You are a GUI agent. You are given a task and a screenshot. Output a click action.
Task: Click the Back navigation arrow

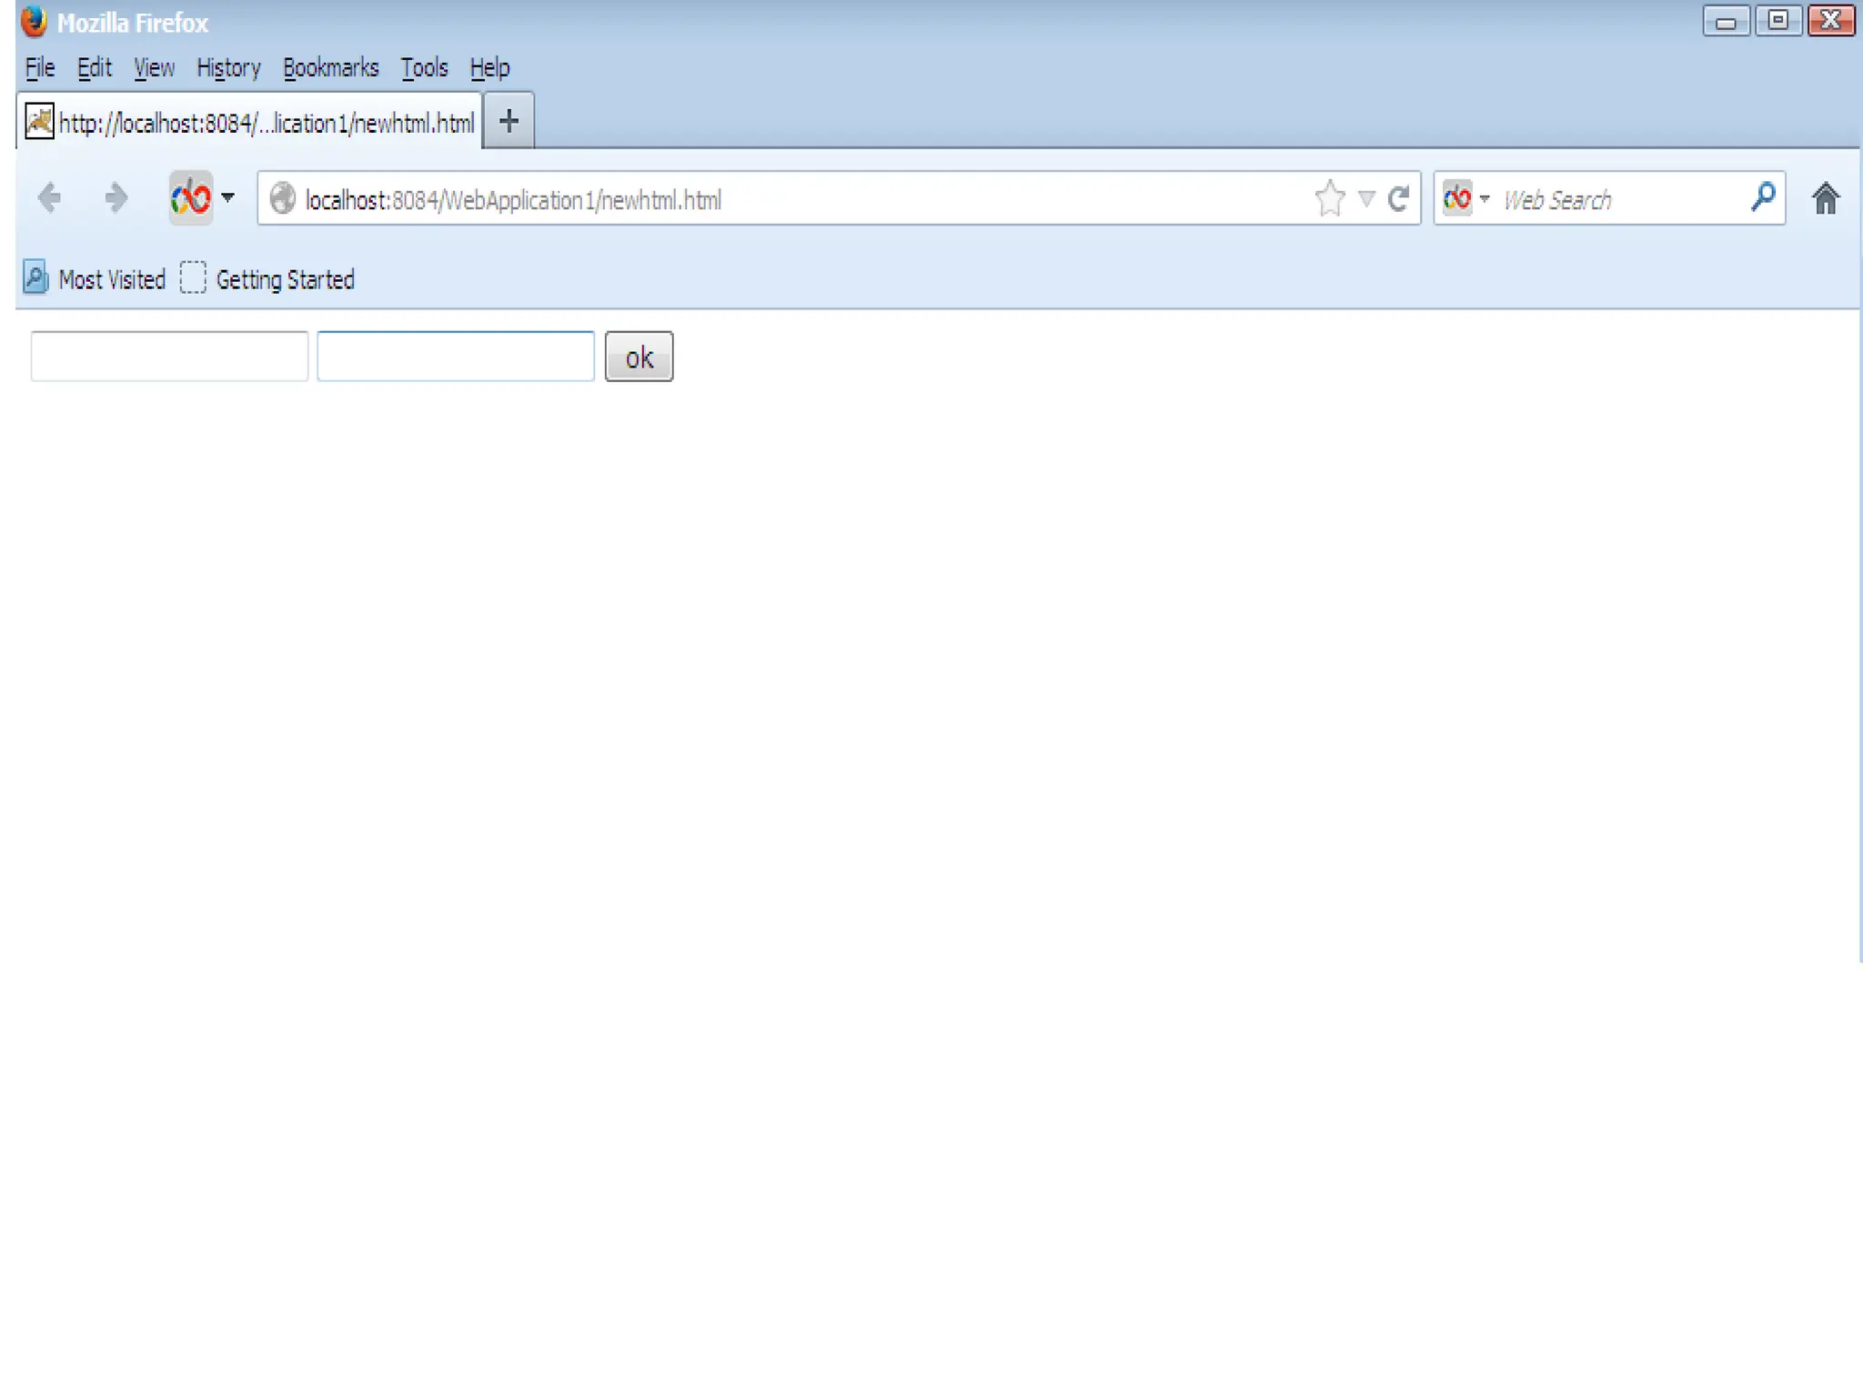click(49, 197)
